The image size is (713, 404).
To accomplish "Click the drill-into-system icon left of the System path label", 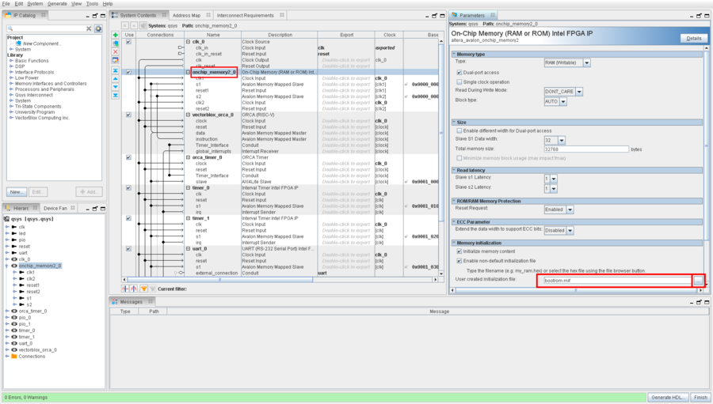I will pyautogui.click(x=143, y=26).
